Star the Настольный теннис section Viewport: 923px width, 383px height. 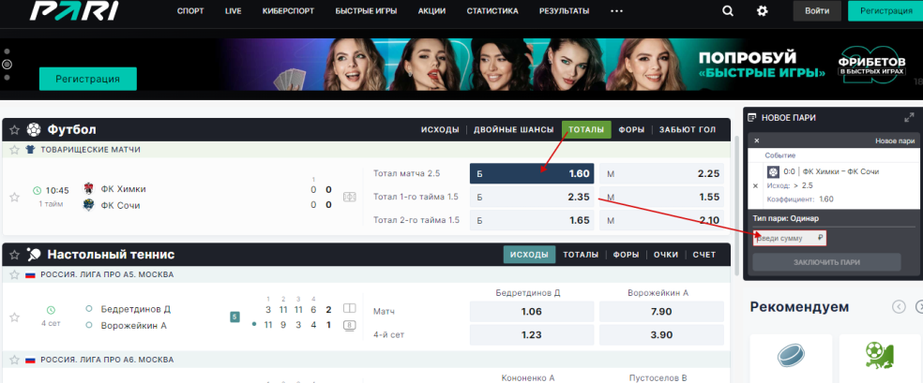[14, 254]
